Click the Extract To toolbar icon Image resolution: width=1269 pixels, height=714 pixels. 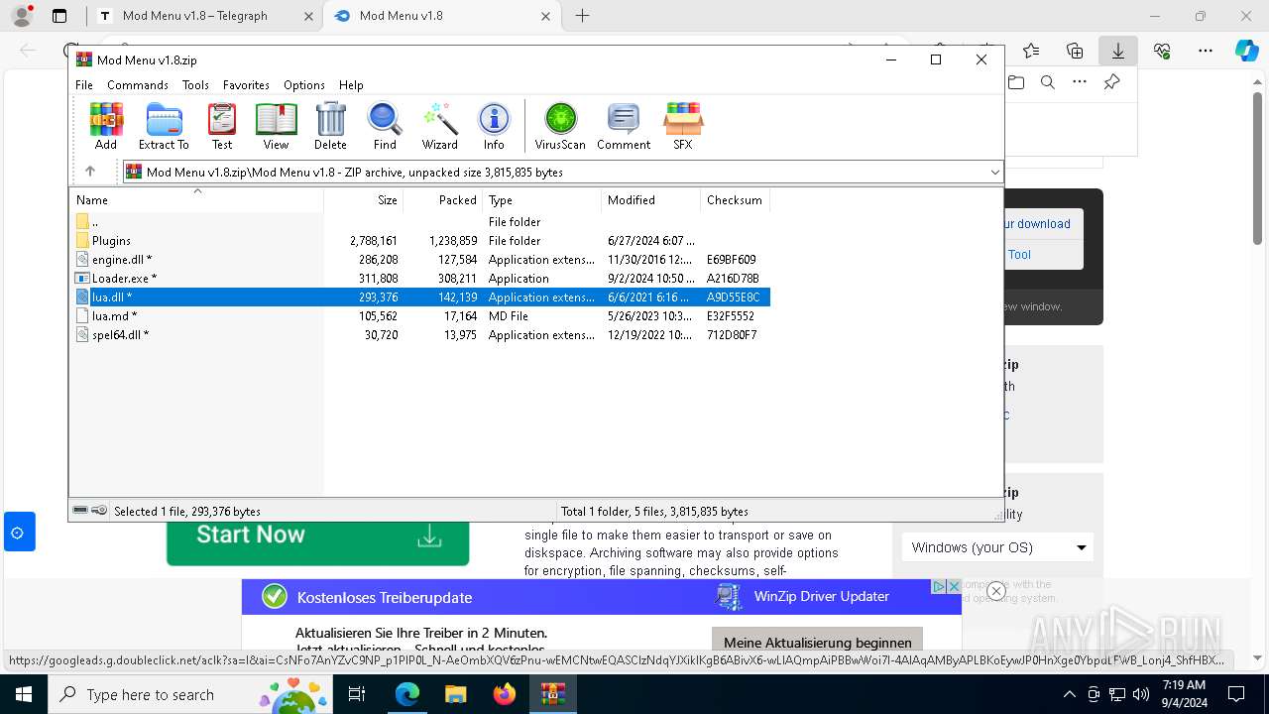(164, 126)
